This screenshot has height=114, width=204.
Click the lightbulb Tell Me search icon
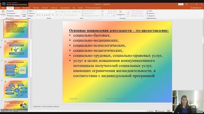point(86,8)
